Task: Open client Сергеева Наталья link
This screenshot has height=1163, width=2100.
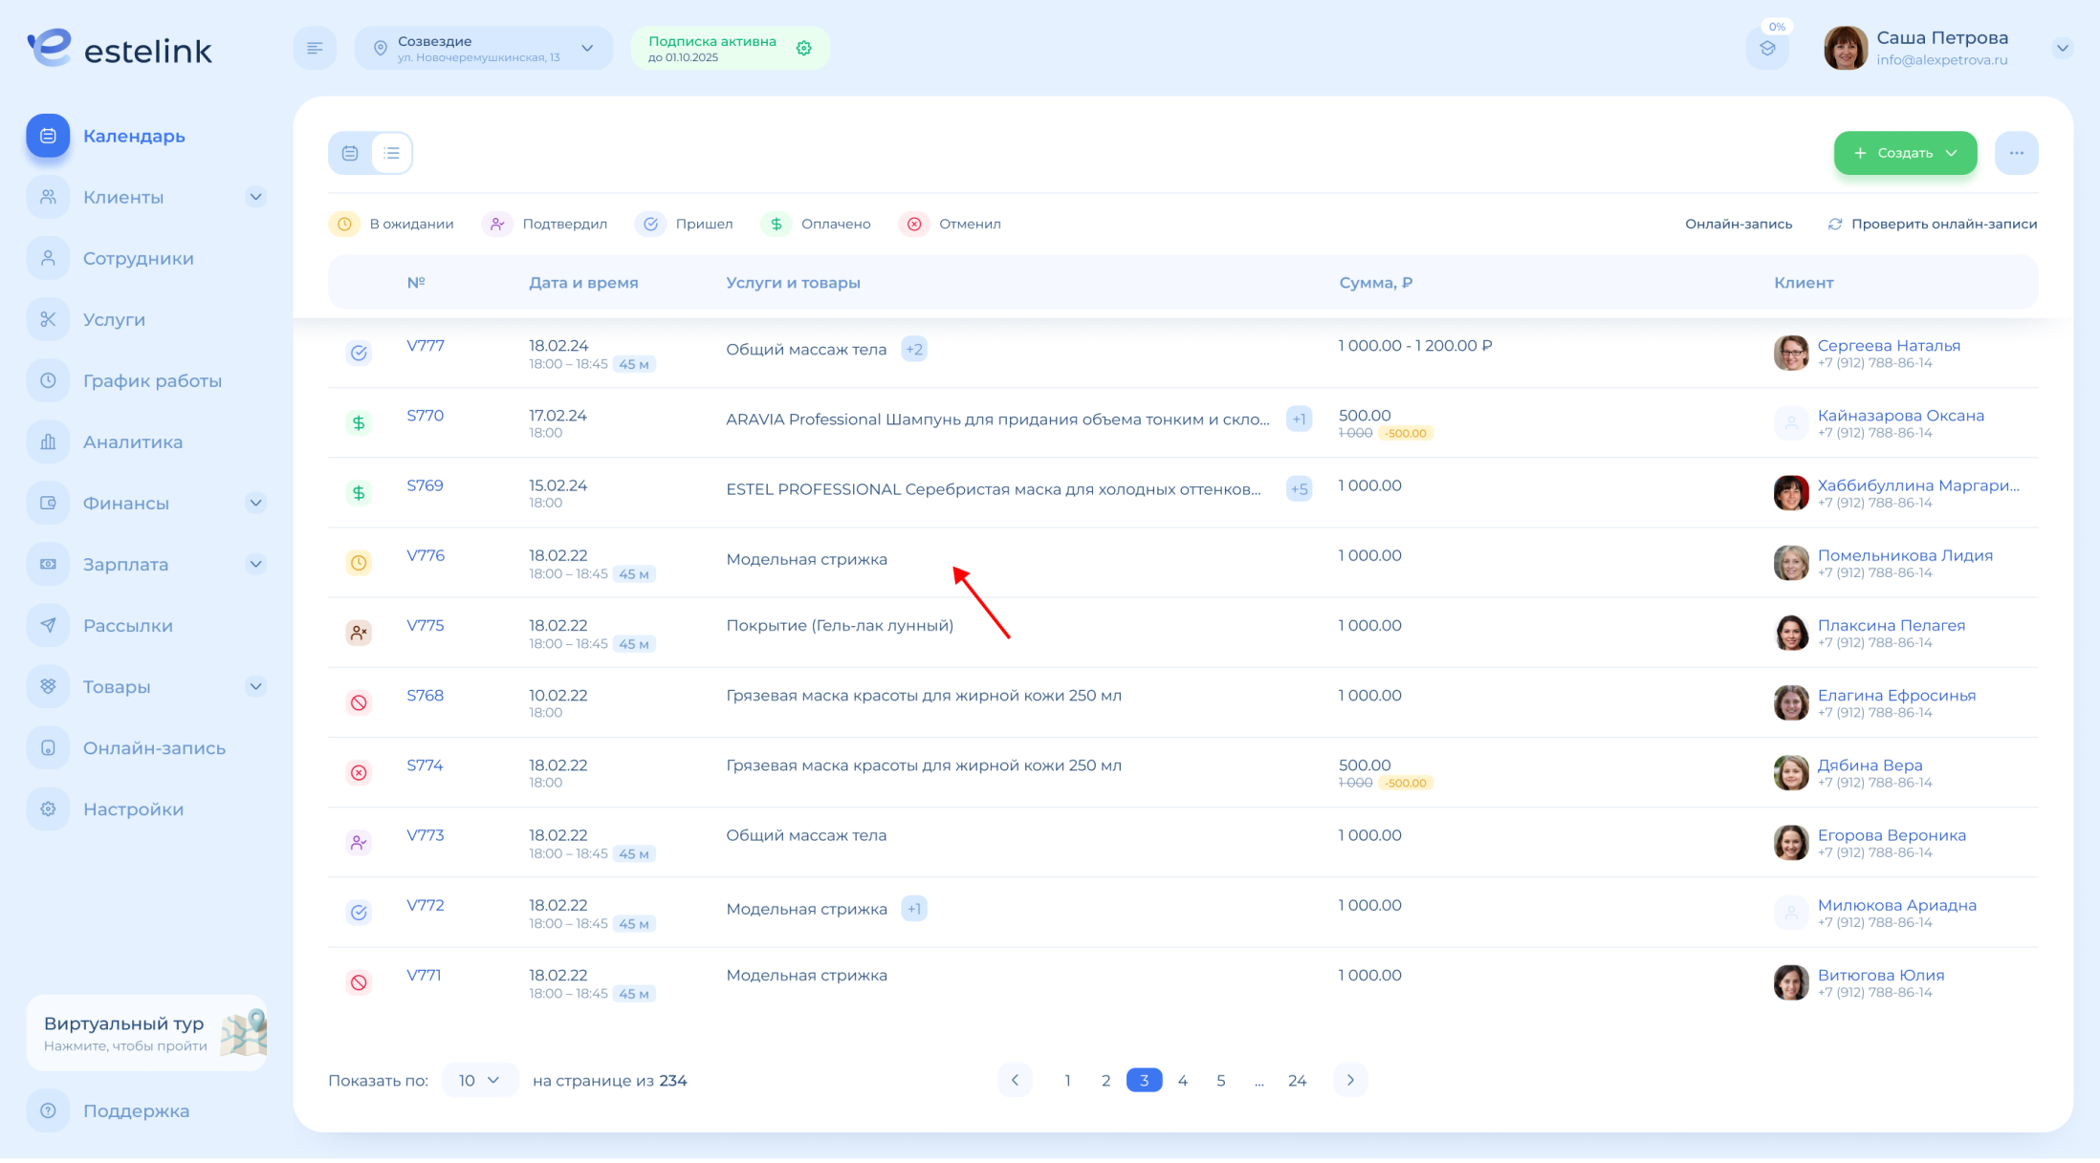Action: tap(1888, 345)
